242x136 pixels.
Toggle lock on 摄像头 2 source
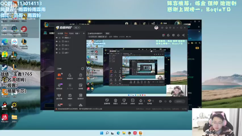click(x=60, y=37)
